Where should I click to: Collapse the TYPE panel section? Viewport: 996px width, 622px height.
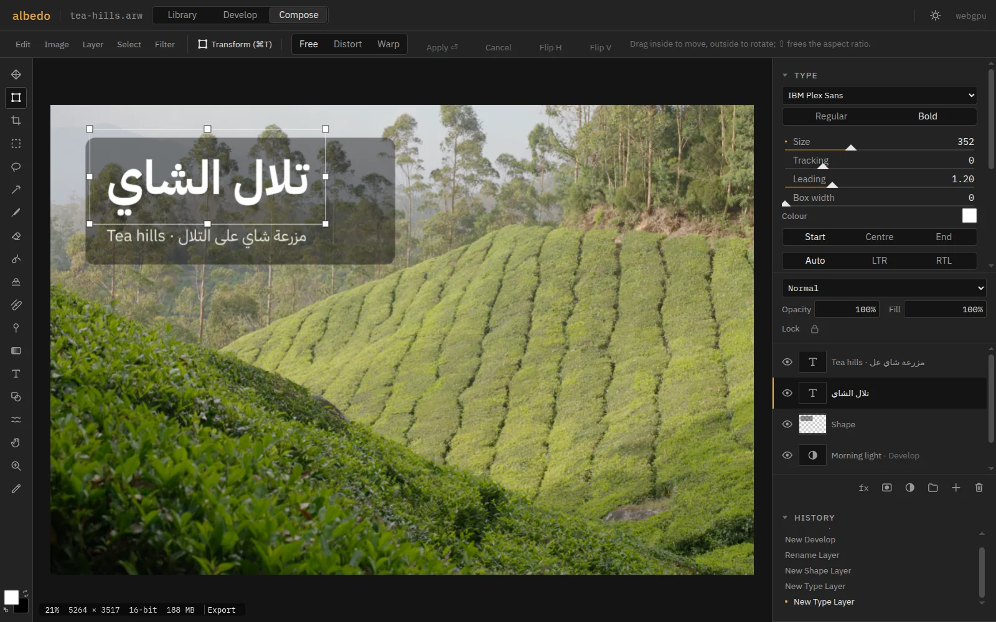[x=785, y=75]
